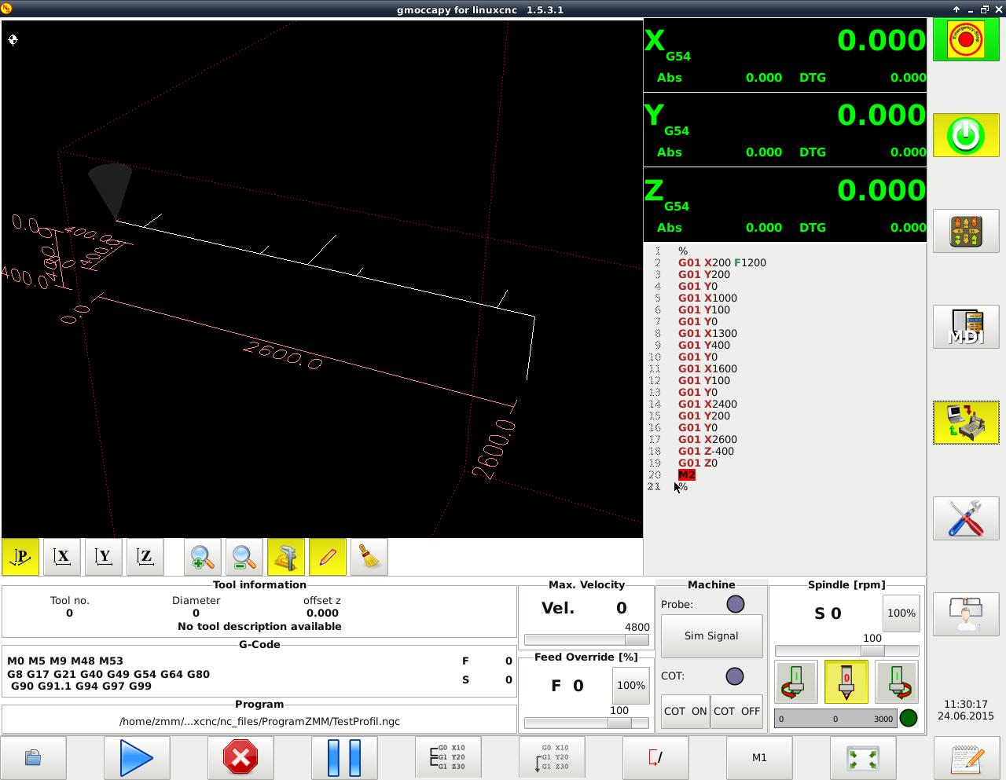Set preview to X view
This screenshot has width=1006, height=780.
[x=62, y=557]
